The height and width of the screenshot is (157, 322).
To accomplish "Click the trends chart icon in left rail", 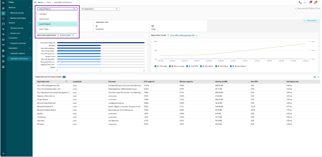I will tap(3, 8).
